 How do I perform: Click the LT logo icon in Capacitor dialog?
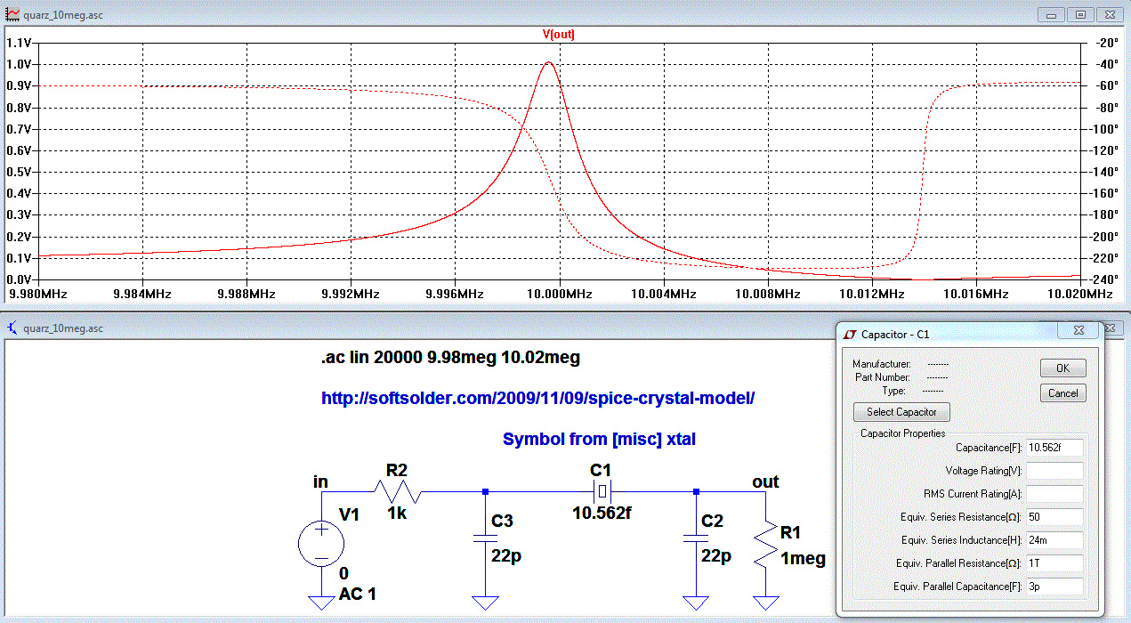(851, 335)
